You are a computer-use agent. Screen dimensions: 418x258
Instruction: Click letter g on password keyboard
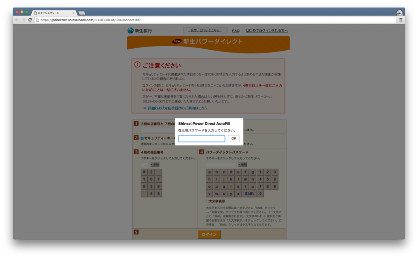(253, 172)
